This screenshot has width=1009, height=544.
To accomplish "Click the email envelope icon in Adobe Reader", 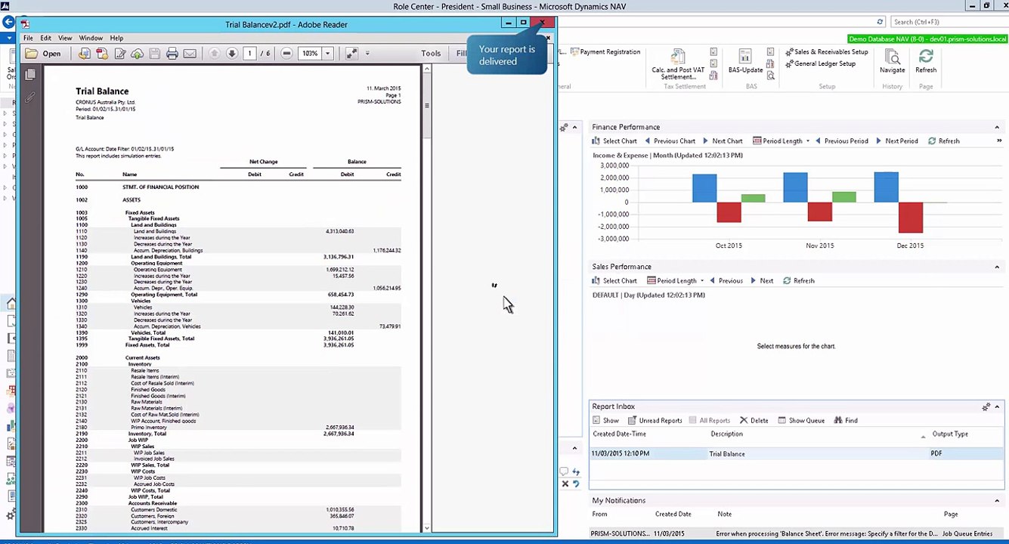I will click(x=190, y=54).
